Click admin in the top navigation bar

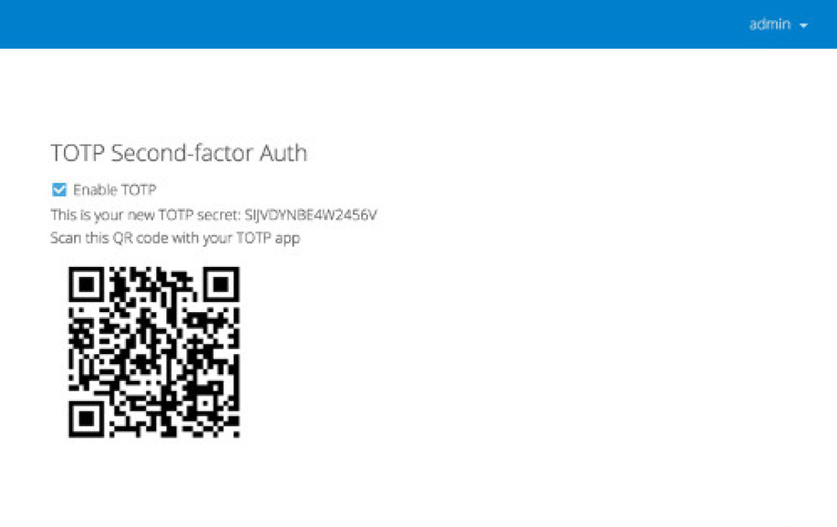769,25
